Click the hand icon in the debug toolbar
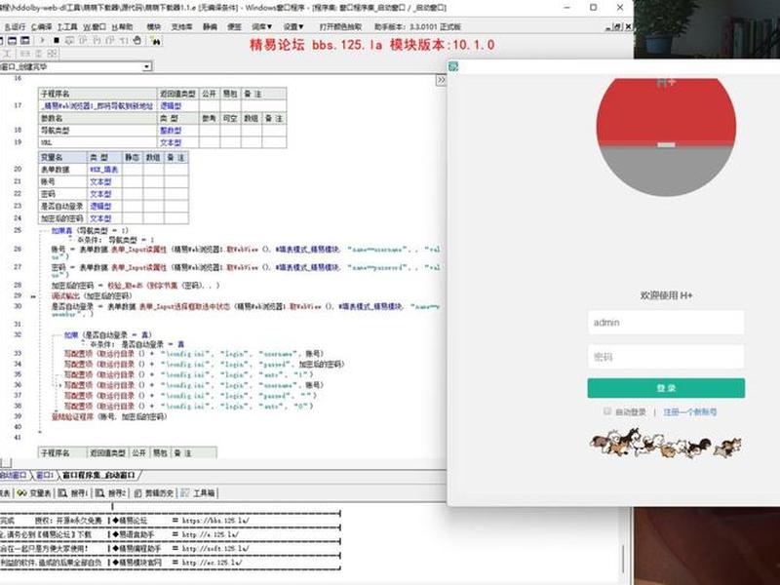This screenshot has height=585, width=780. click(137, 40)
